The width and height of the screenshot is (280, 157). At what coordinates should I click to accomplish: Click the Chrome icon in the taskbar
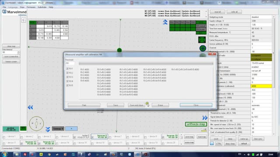[49, 154]
